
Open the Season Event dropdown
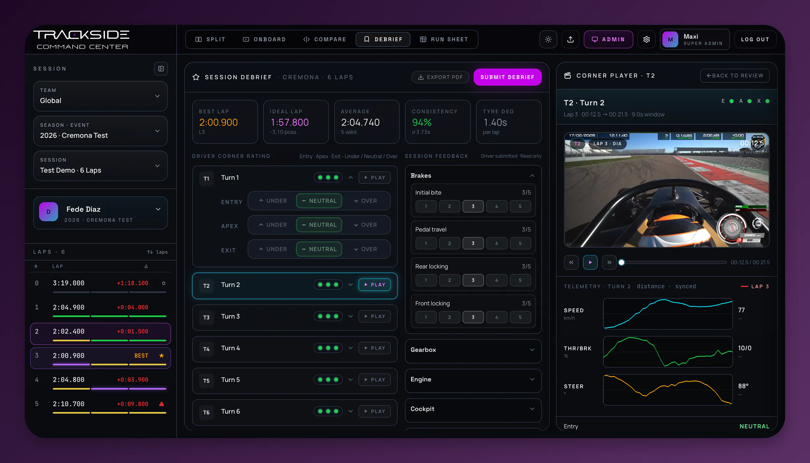(x=100, y=131)
